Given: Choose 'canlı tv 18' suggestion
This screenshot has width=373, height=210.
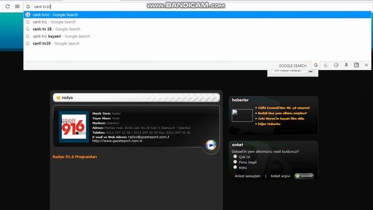Looking at the screenshot, I should pos(197,29).
